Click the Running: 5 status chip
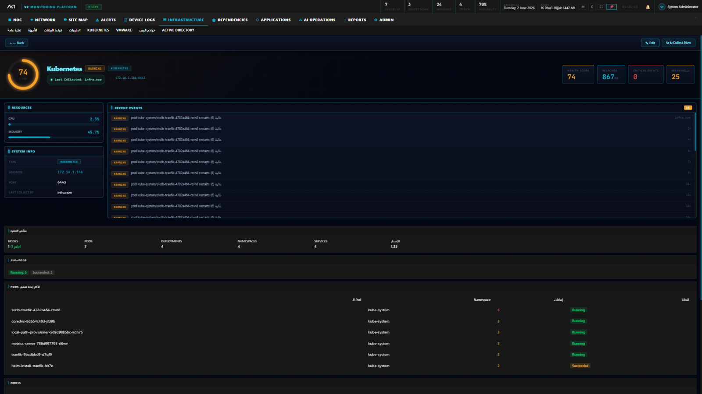 point(18,272)
